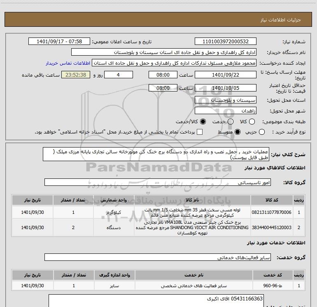Toggle the Islamic treasury payment checkbox

point(200,132)
